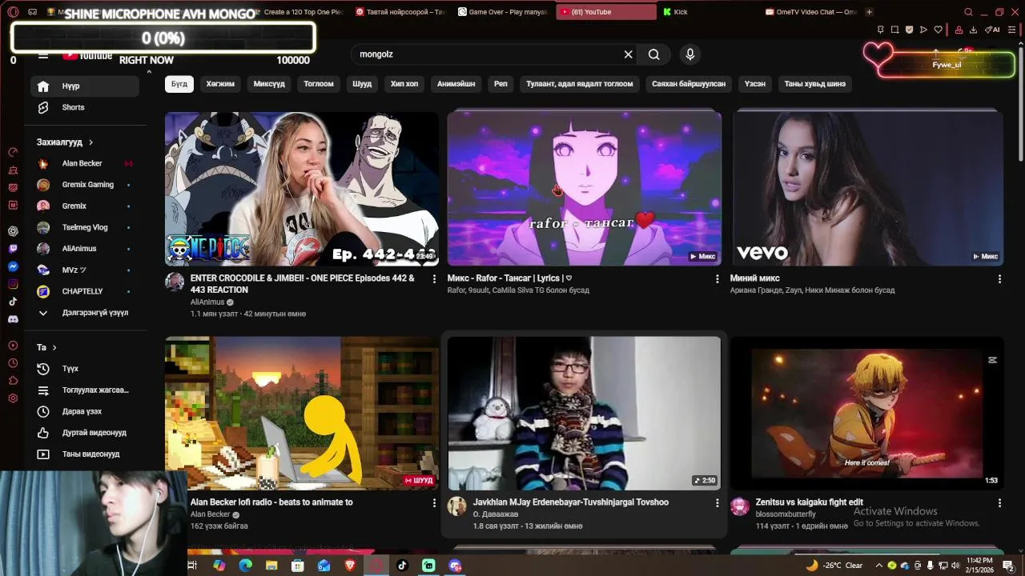Screen dimensions: 1025x576
Task: Open Shorts in the sidebar
Action: (x=85, y=107)
